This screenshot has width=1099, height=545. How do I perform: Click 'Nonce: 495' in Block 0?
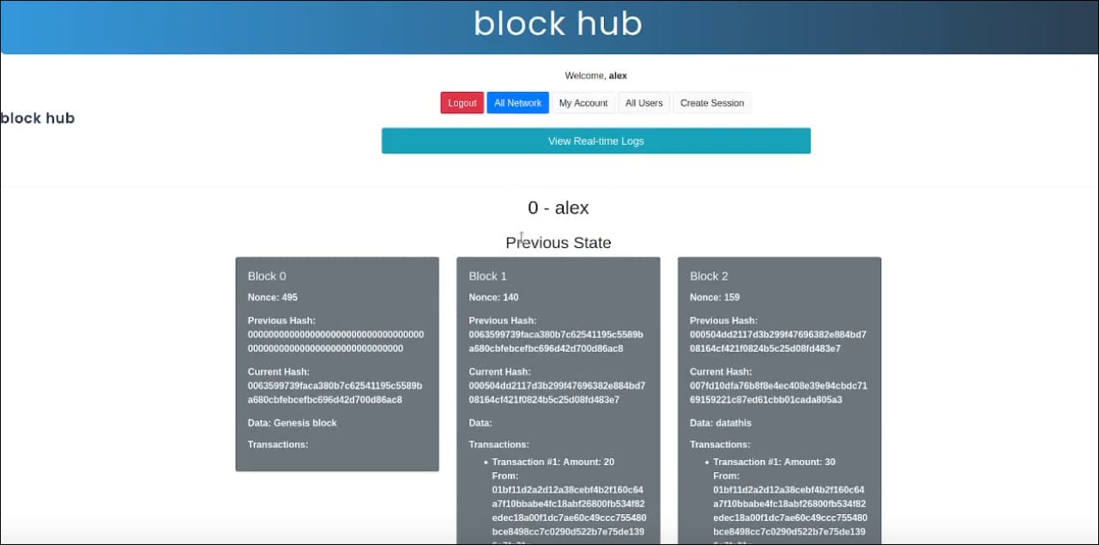[273, 297]
